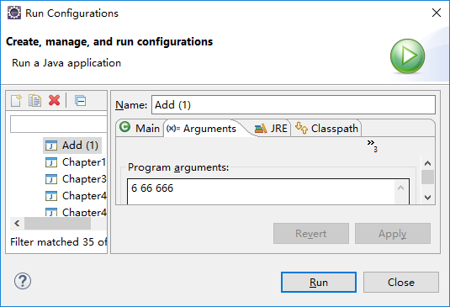The width and height of the screenshot is (450, 307).
Task: Click the Arguments panel scroll up arrow
Action: click(x=427, y=163)
